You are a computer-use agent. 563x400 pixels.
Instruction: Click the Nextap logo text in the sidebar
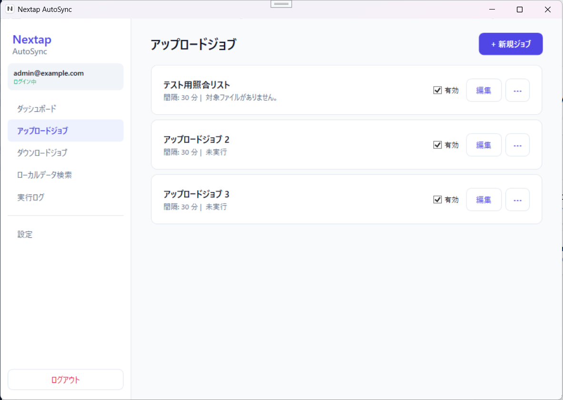[x=32, y=39]
